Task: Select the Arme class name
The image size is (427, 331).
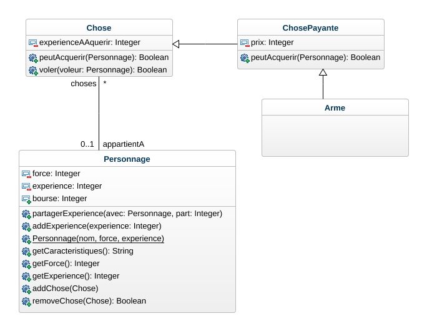Action: click(x=335, y=108)
